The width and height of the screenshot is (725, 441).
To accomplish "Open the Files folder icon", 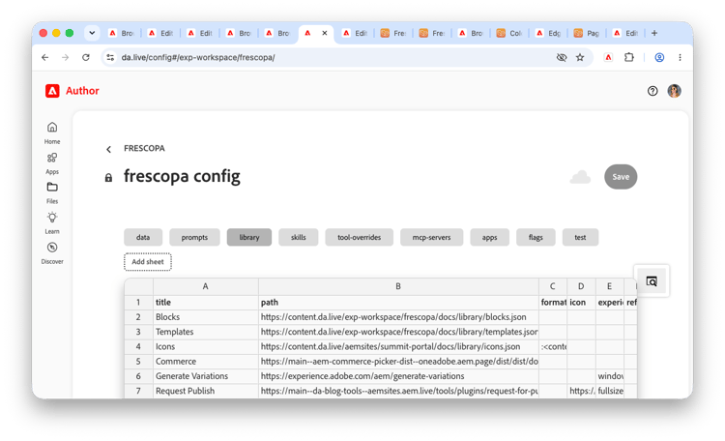I will [52, 188].
